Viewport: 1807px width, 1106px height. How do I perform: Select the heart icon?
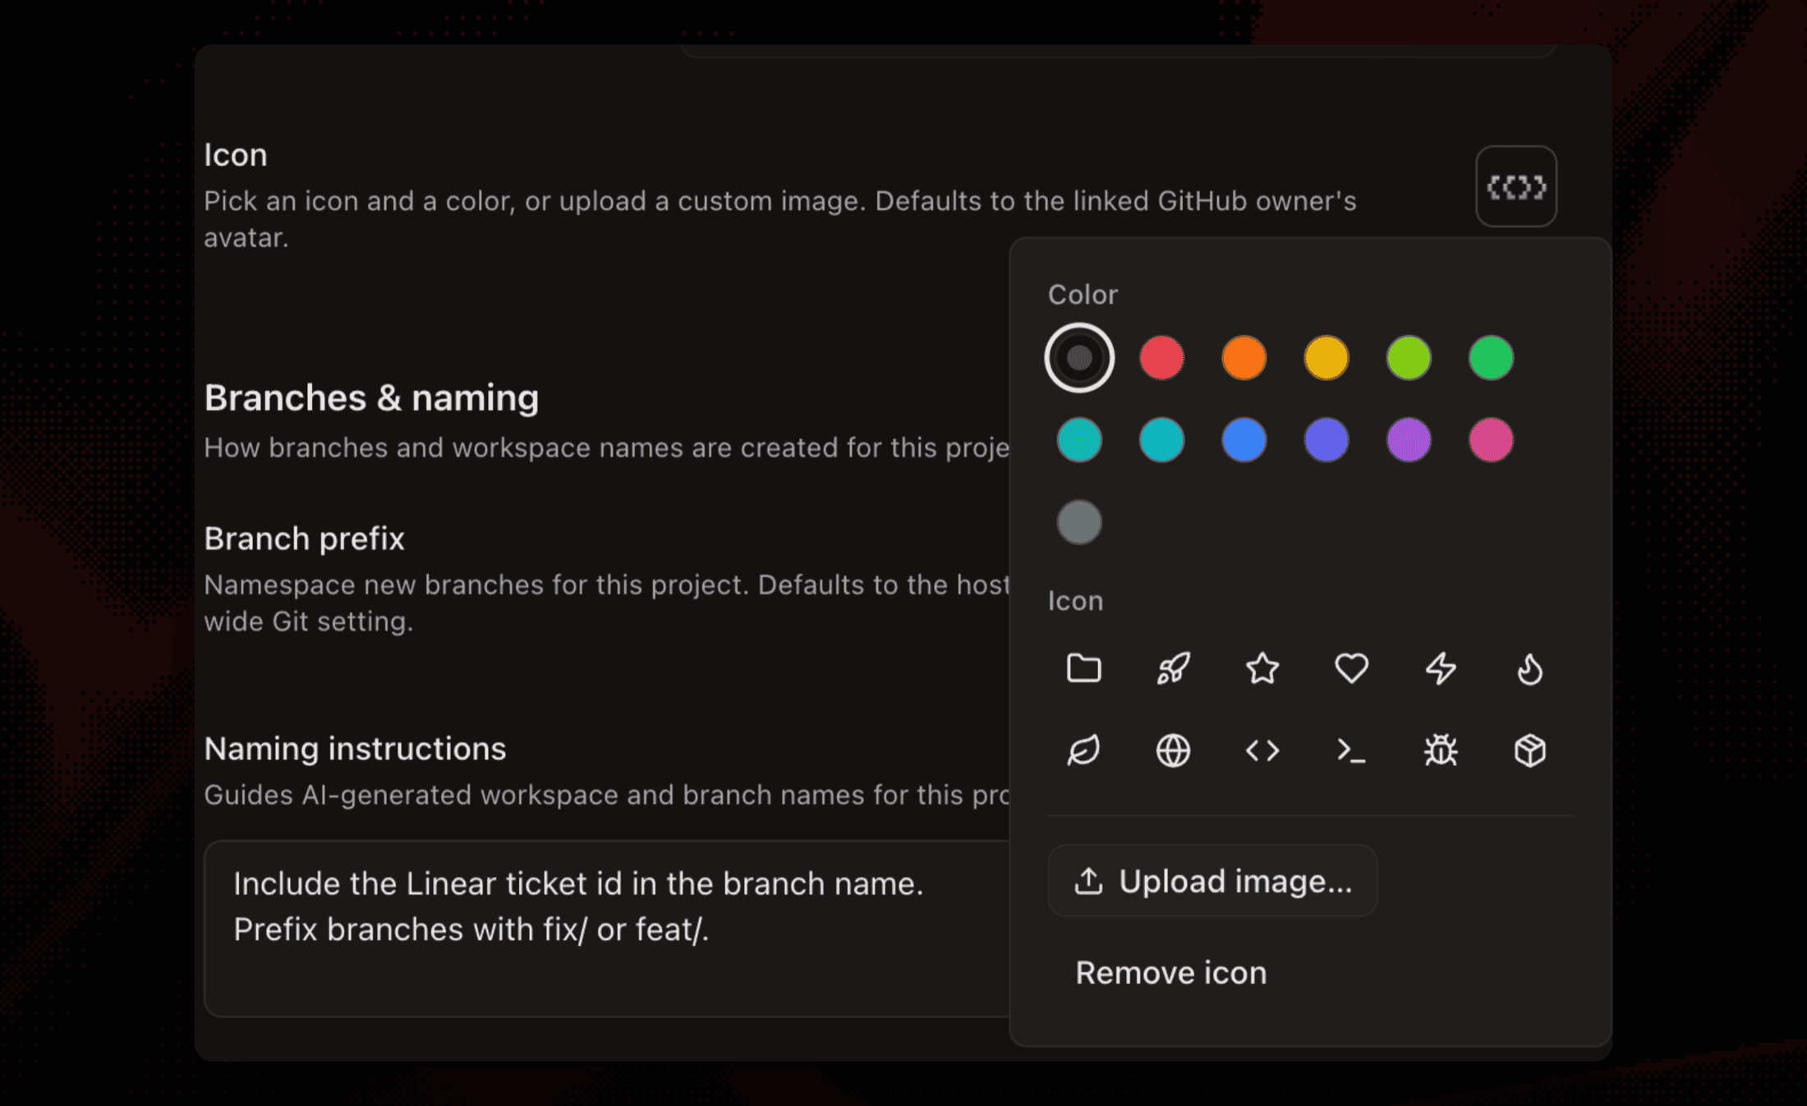click(1351, 668)
